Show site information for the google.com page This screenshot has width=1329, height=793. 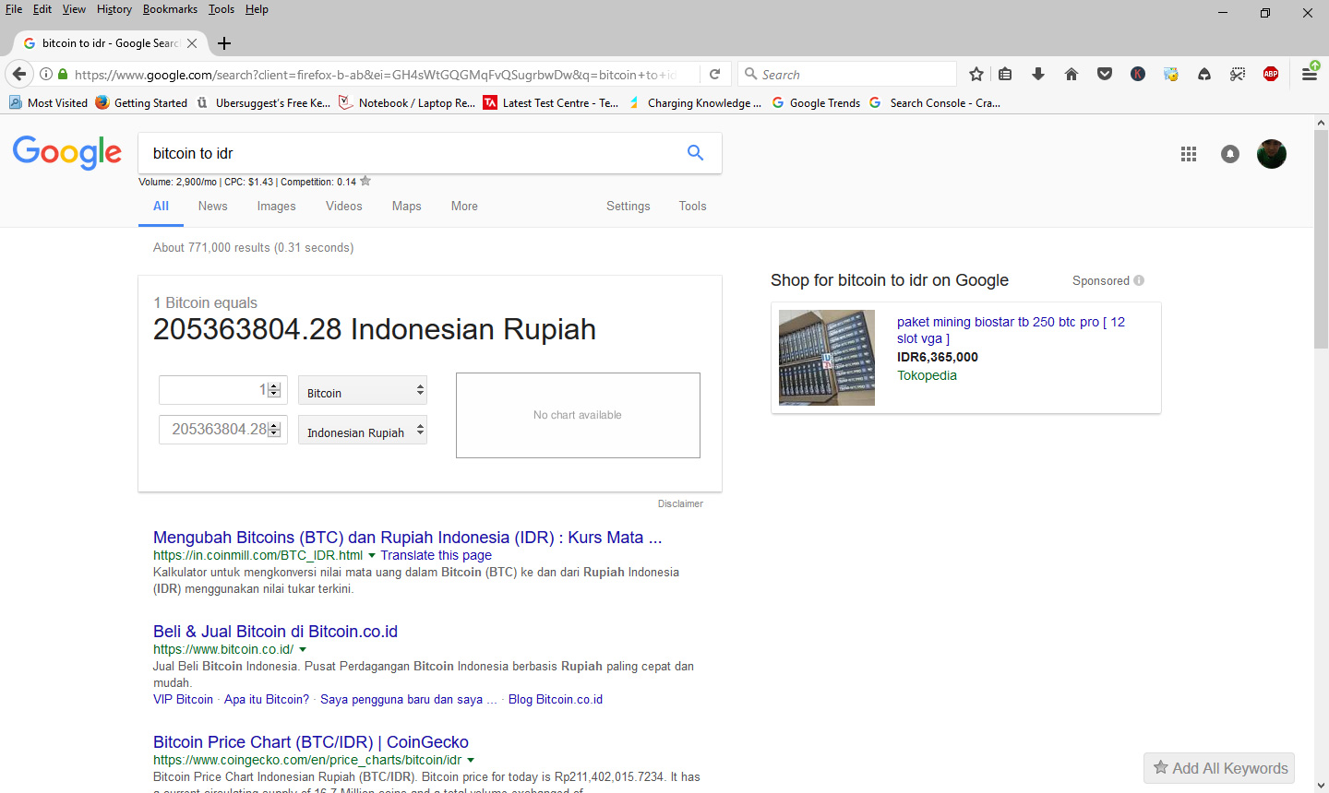[x=46, y=75]
